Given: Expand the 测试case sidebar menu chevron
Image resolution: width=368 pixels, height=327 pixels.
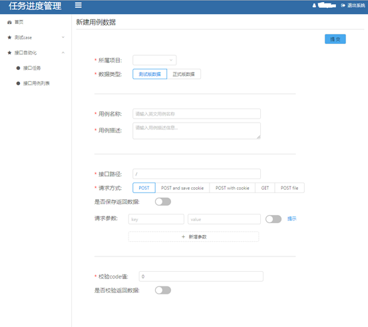Looking at the screenshot, I should click(63, 37).
